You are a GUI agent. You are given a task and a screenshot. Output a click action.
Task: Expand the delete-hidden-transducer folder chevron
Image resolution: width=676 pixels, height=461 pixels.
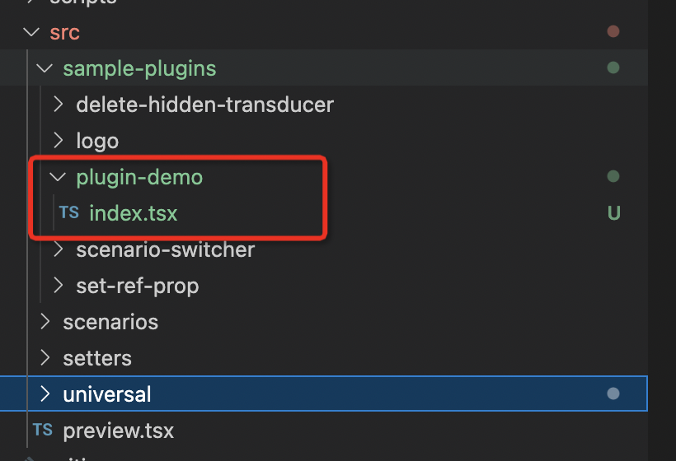58,105
